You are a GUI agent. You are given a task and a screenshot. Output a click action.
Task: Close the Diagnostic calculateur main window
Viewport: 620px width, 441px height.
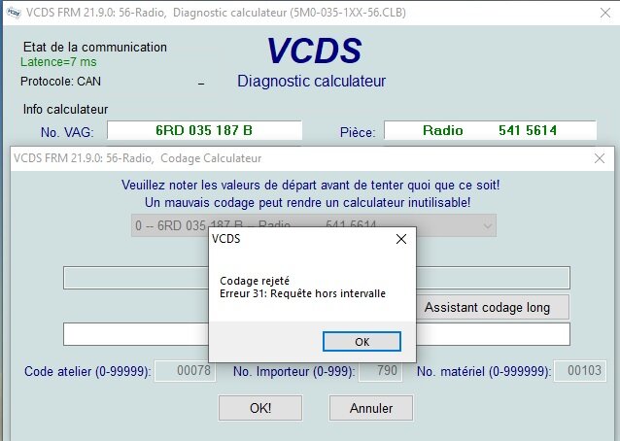click(x=605, y=13)
